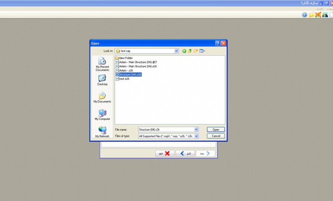Click the Back arrow icon beside Look in
The height and width of the screenshot is (201, 333).
click(184, 51)
